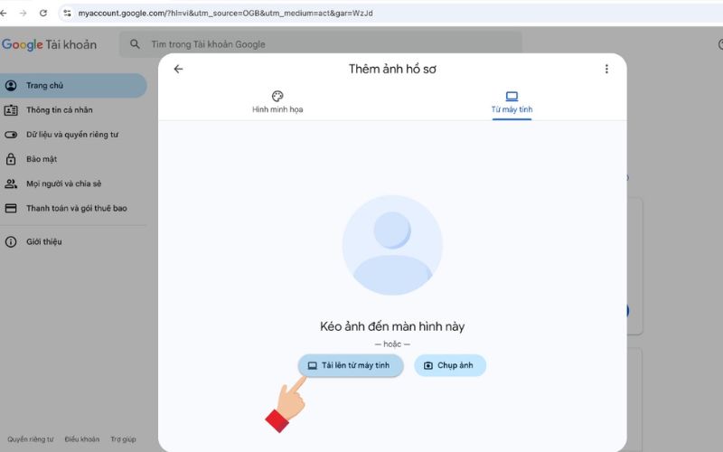Image resolution: width=723 pixels, height=452 pixels.
Task: Click the site info icon in address bar
Action: point(67,14)
